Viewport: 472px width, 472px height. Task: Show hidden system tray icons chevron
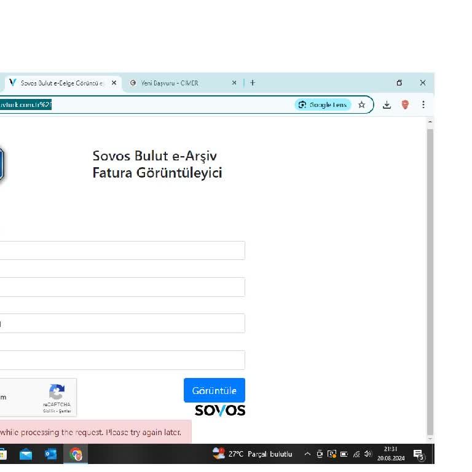(307, 454)
